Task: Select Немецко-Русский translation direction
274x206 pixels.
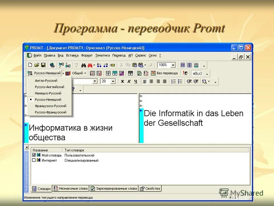Action: pyautogui.click(x=48, y=93)
